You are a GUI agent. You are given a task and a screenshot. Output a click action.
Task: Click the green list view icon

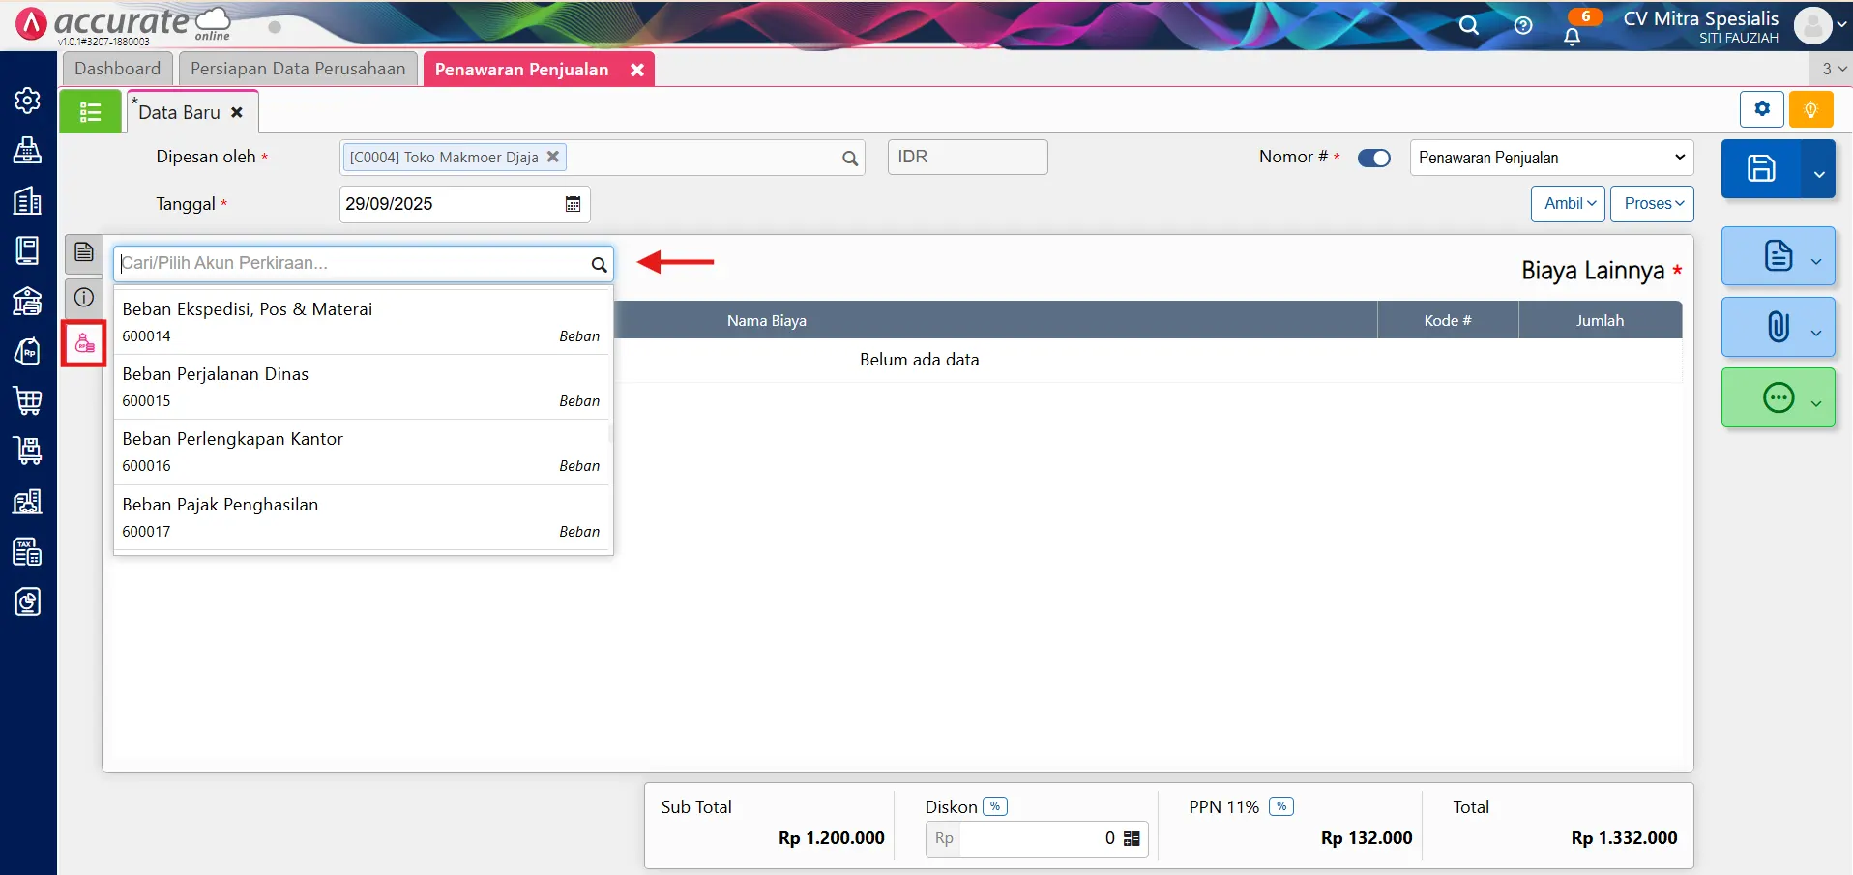click(90, 112)
